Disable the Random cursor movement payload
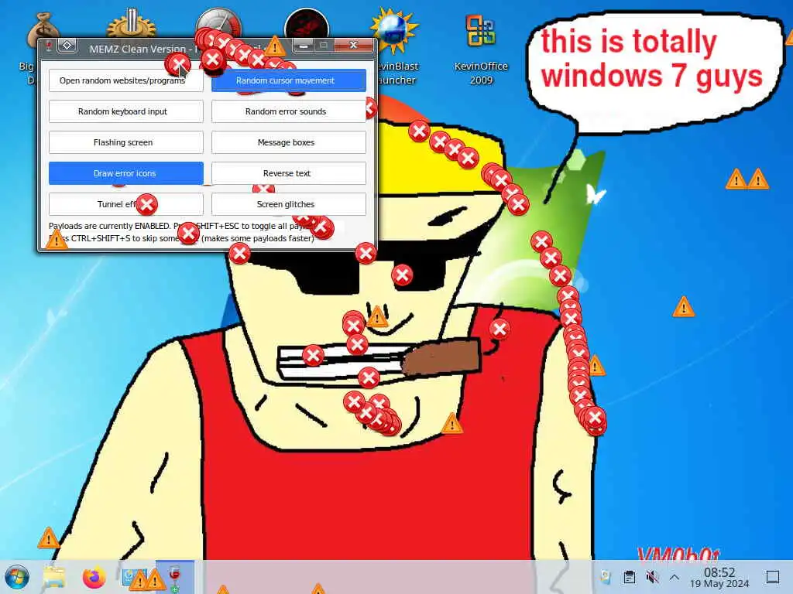 pos(288,80)
